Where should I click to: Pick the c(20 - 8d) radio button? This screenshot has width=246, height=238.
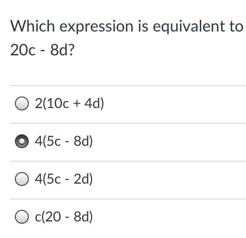tap(22, 217)
